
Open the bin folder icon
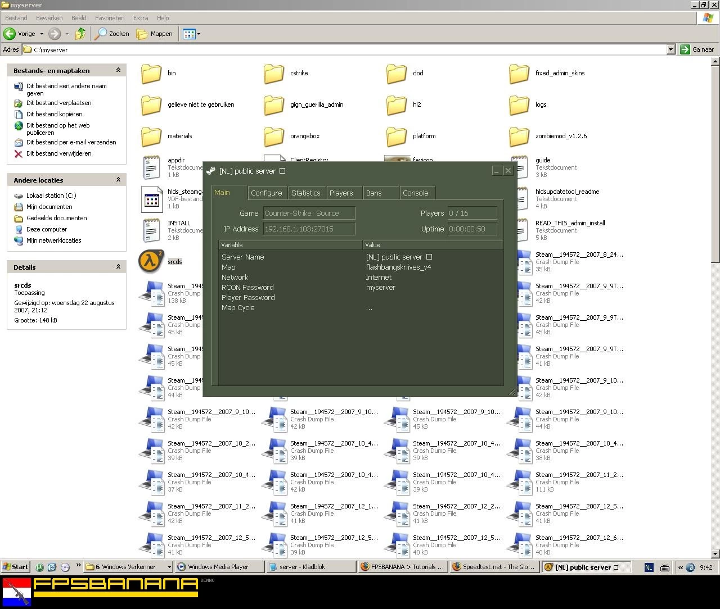pyautogui.click(x=151, y=74)
